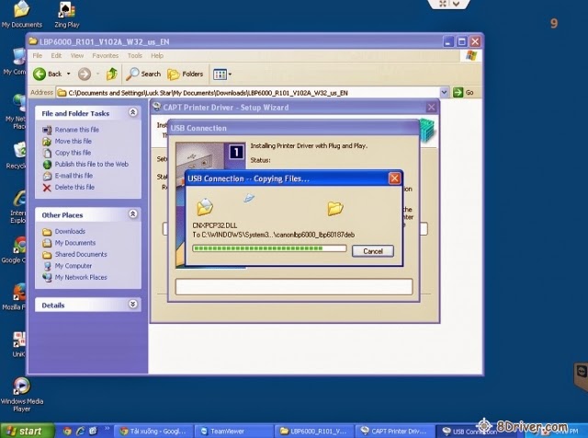
Task: Click Delete this file
Action: click(x=74, y=187)
